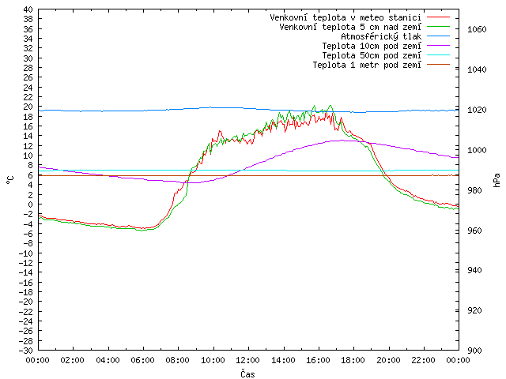Click the 08:00 time tick label

point(178,360)
